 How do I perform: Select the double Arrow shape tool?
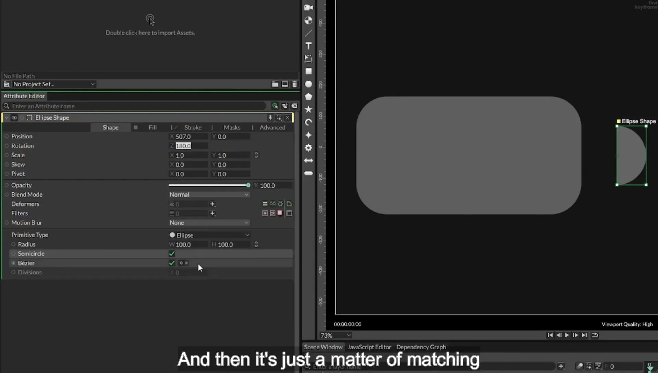308,160
